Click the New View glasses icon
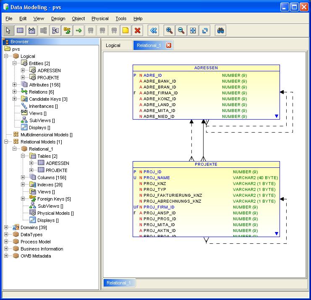 tap(32, 31)
